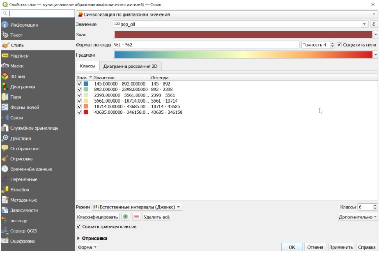
Task: Select the Классы tab
Action: point(87,66)
